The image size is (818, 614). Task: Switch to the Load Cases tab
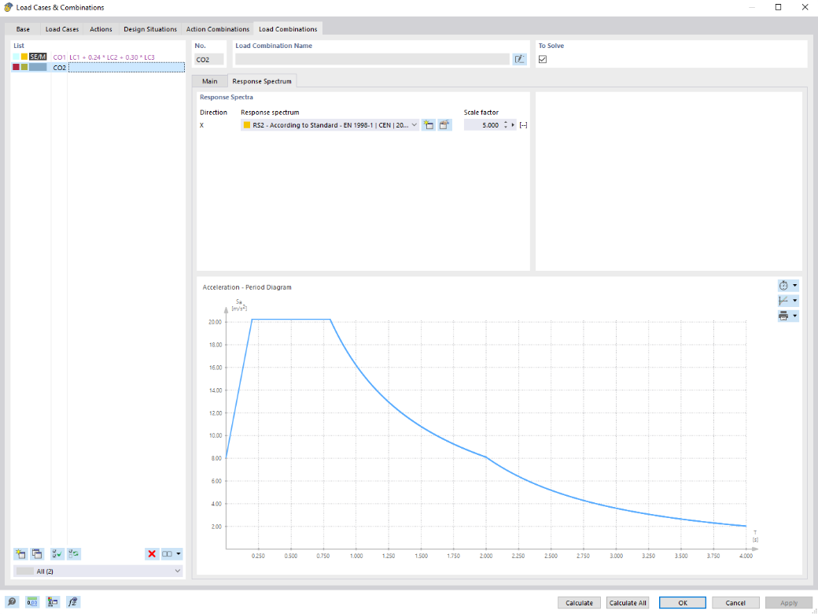(x=62, y=29)
